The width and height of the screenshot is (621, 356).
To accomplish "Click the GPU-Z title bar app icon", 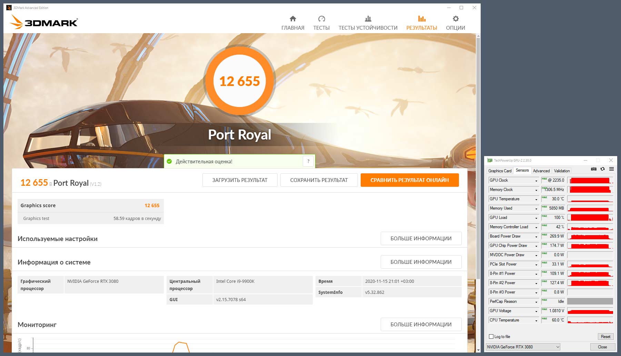I will (490, 160).
